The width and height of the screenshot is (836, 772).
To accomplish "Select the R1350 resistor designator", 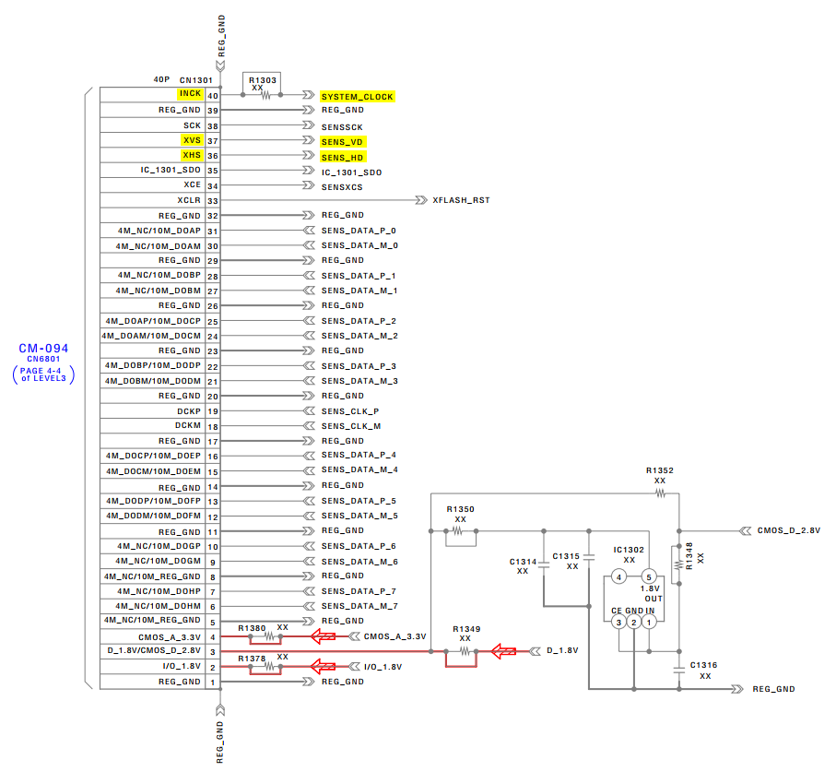I will [x=461, y=509].
